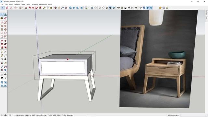Expand the Default Tray side tab
This screenshot has height=117, width=208.
tap(207, 15)
